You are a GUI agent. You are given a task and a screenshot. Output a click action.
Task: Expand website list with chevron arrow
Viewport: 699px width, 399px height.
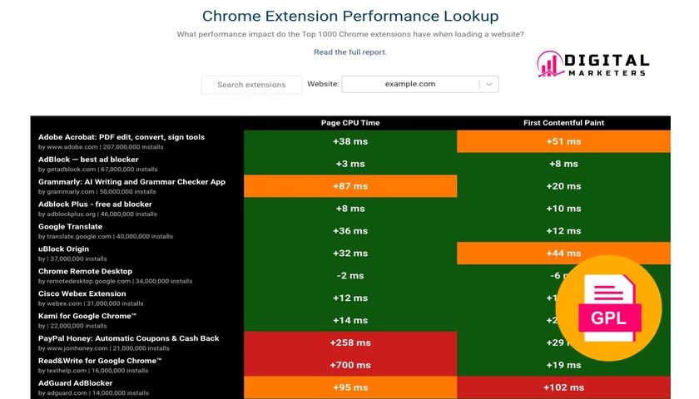coord(489,84)
